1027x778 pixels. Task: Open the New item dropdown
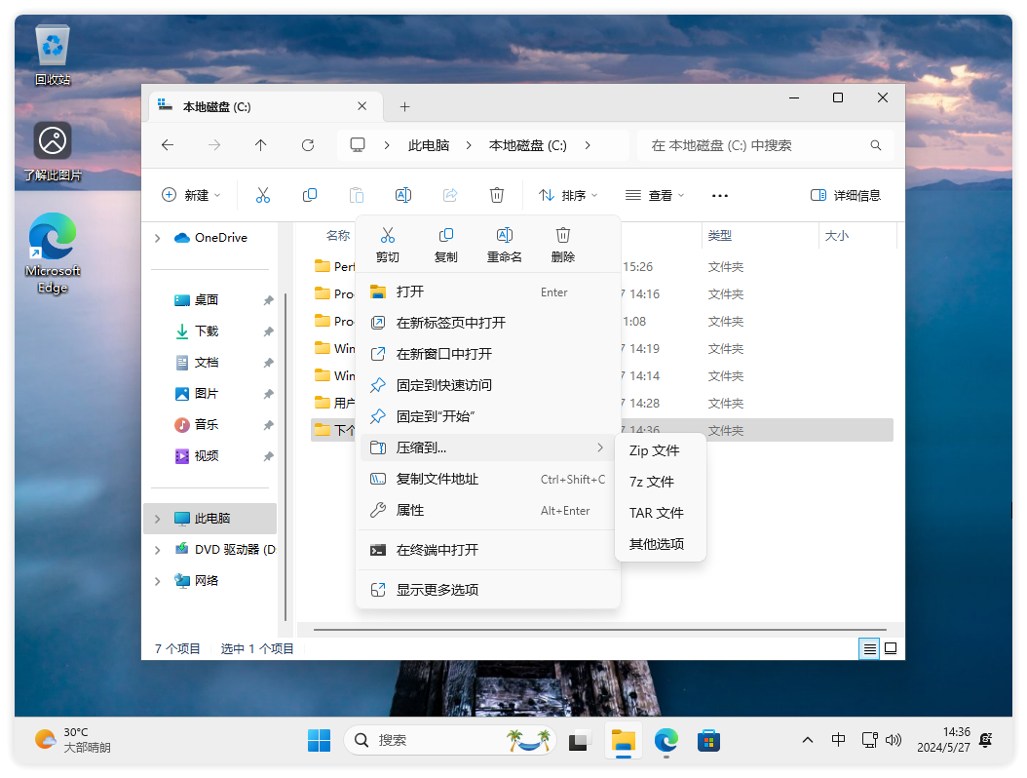[191, 195]
